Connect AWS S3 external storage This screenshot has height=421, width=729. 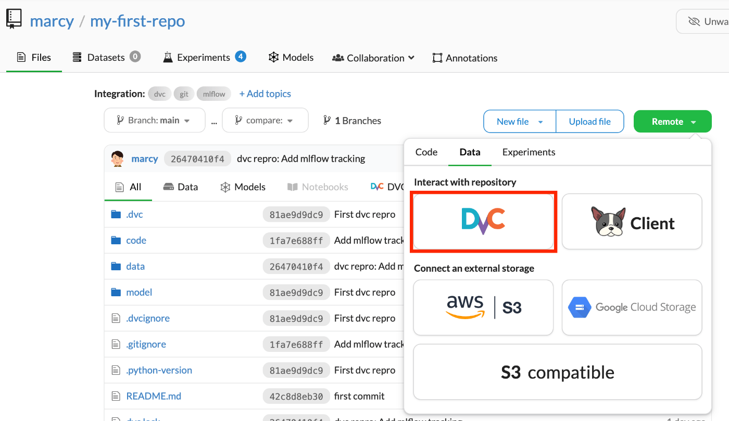483,308
